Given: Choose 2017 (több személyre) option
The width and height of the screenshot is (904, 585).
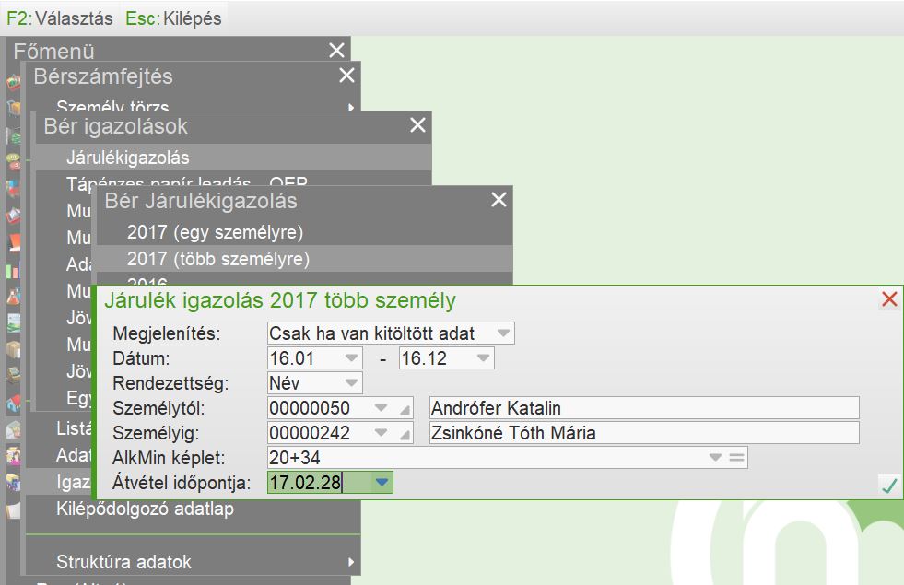Looking at the screenshot, I should 304,259.
